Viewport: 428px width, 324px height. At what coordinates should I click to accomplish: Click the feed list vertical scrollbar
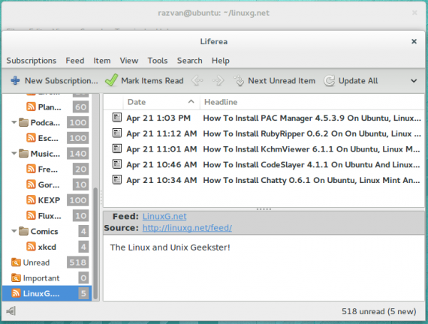[x=95, y=244]
